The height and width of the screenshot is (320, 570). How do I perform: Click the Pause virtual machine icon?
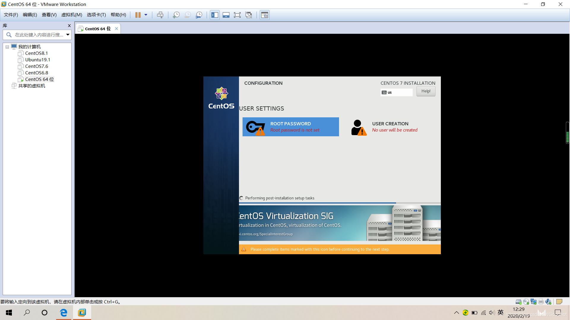pos(138,15)
